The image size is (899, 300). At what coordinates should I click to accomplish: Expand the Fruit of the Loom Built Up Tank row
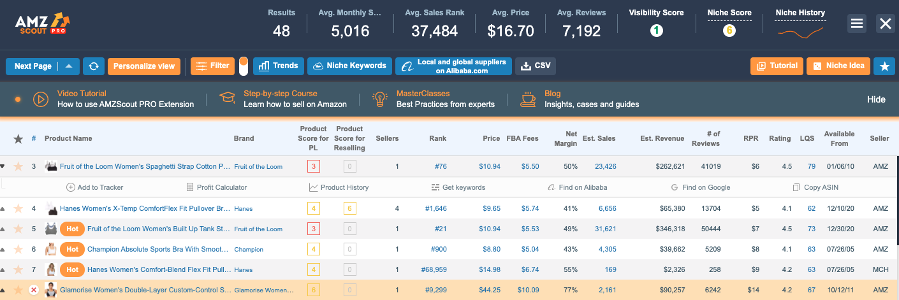[x=3, y=229]
